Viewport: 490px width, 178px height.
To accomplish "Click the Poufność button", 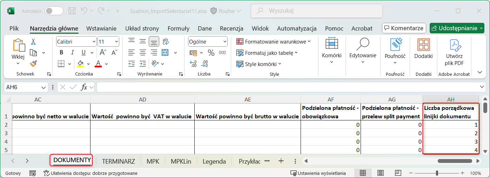I will [395, 52].
